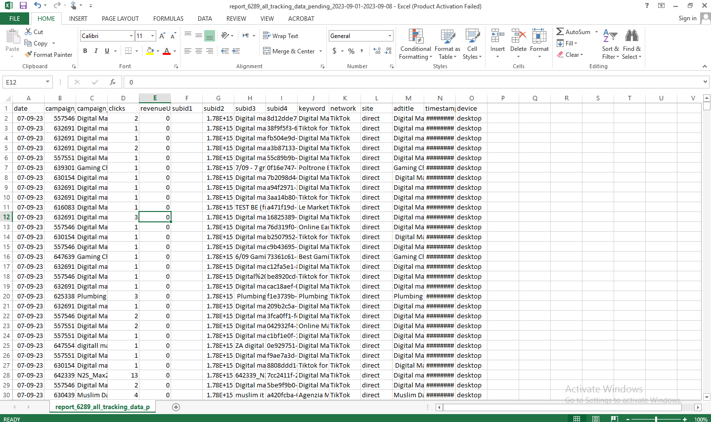Apply Percent Style format
The height and width of the screenshot is (422, 711).
351,51
